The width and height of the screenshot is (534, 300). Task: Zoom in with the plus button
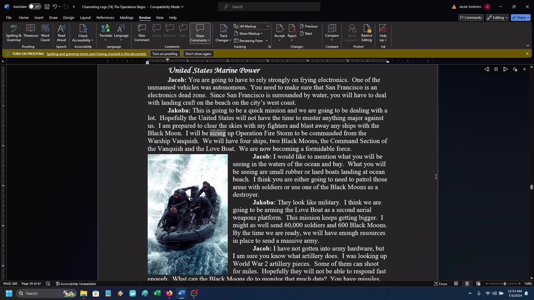(x=519, y=284)
